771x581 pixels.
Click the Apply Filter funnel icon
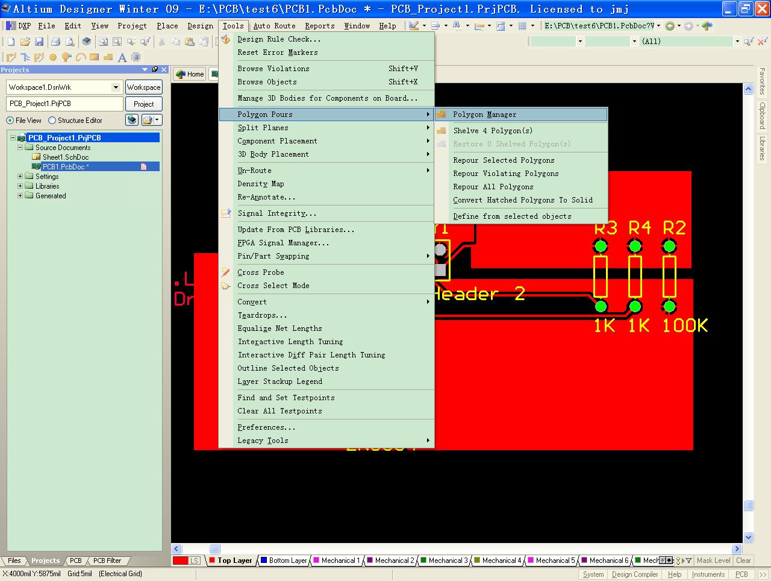click(x=749, y=42)
